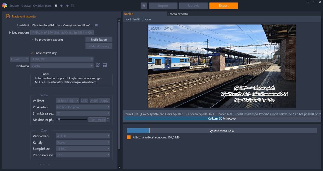Open the H.264/AVC format dropdown
Viewport: 323px width, 171px height.
pos(62,59)
